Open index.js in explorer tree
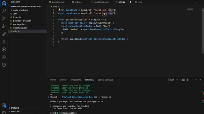Screen dimensions: 204x114 coord(17,17)
